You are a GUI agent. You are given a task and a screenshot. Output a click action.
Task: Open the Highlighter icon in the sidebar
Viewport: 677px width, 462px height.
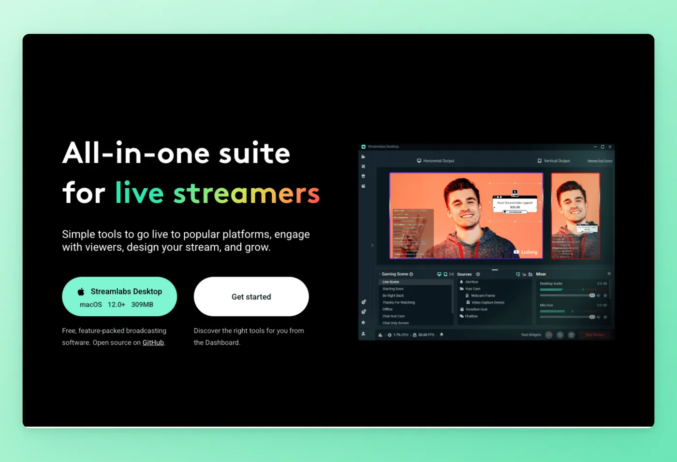point(363,186)
